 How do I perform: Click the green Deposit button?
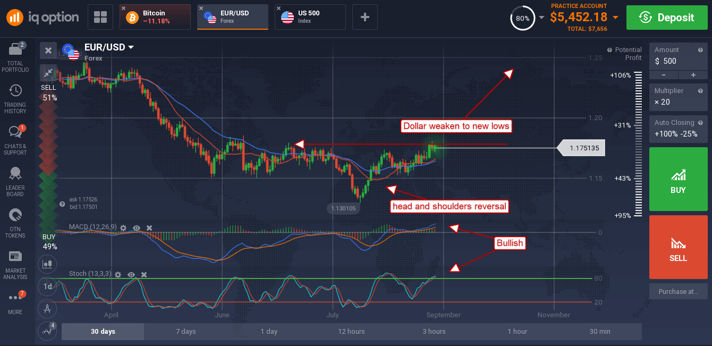pos(666,18)
